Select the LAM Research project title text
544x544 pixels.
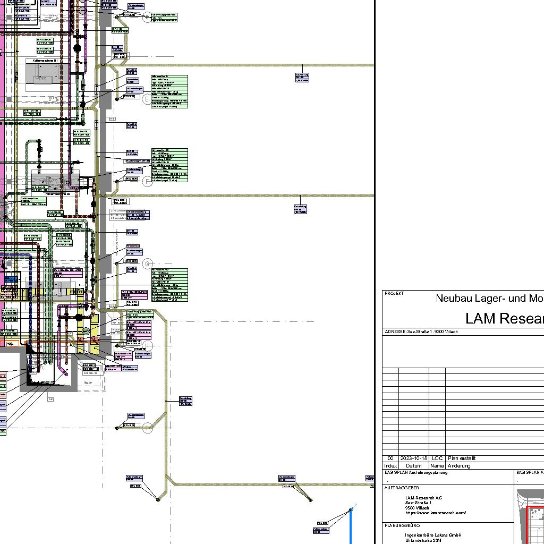[505, 318]
